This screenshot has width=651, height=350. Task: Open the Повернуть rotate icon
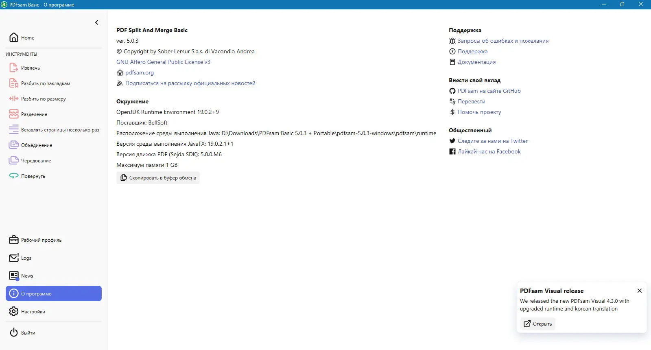point(14,176)
